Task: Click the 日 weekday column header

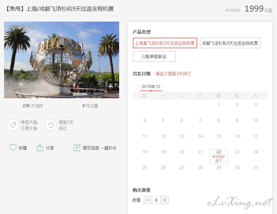Action: (x=144, y=96)
